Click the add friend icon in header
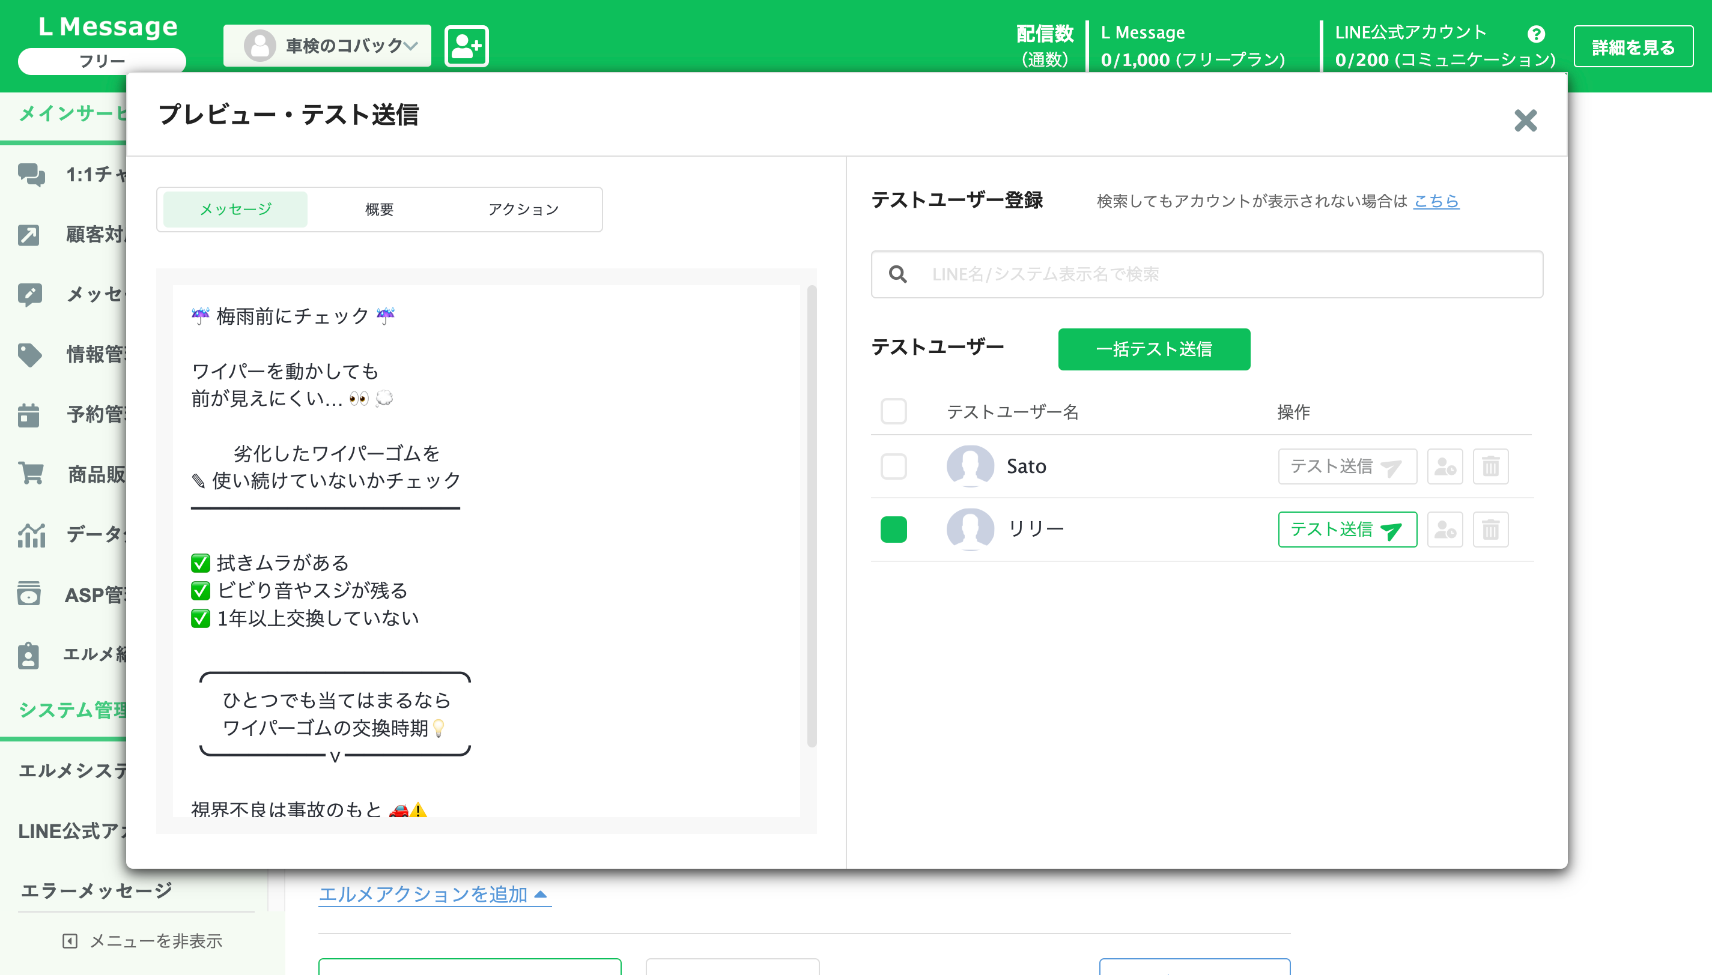1712x975 pixels. pyautogui.click(x=467, y=46)
